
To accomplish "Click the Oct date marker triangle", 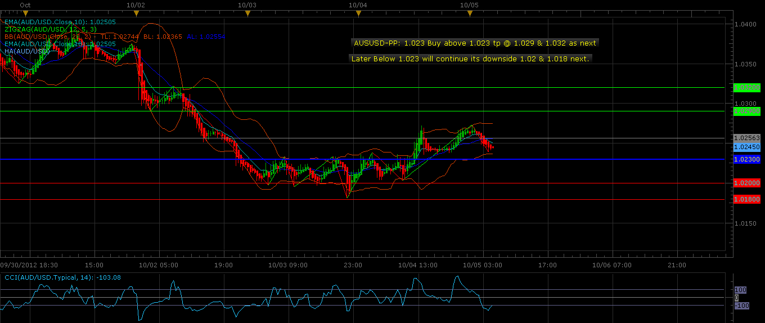I will click(25, 14).
